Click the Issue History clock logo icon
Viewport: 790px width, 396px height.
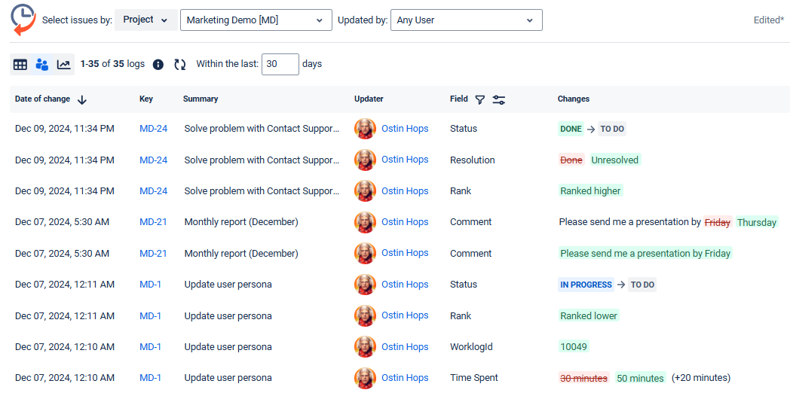pyautogui.click(x=23, y=20)
